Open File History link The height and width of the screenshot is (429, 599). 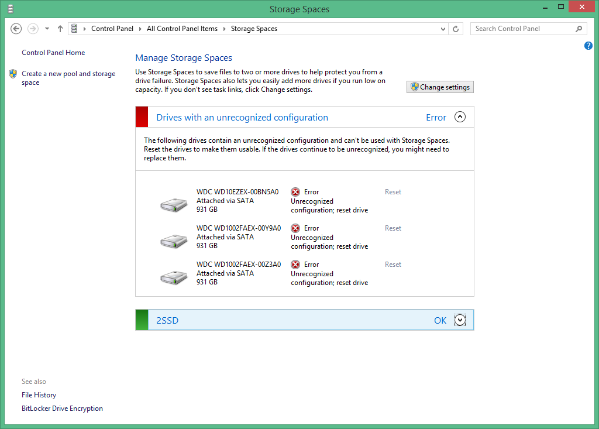(39, 395)
